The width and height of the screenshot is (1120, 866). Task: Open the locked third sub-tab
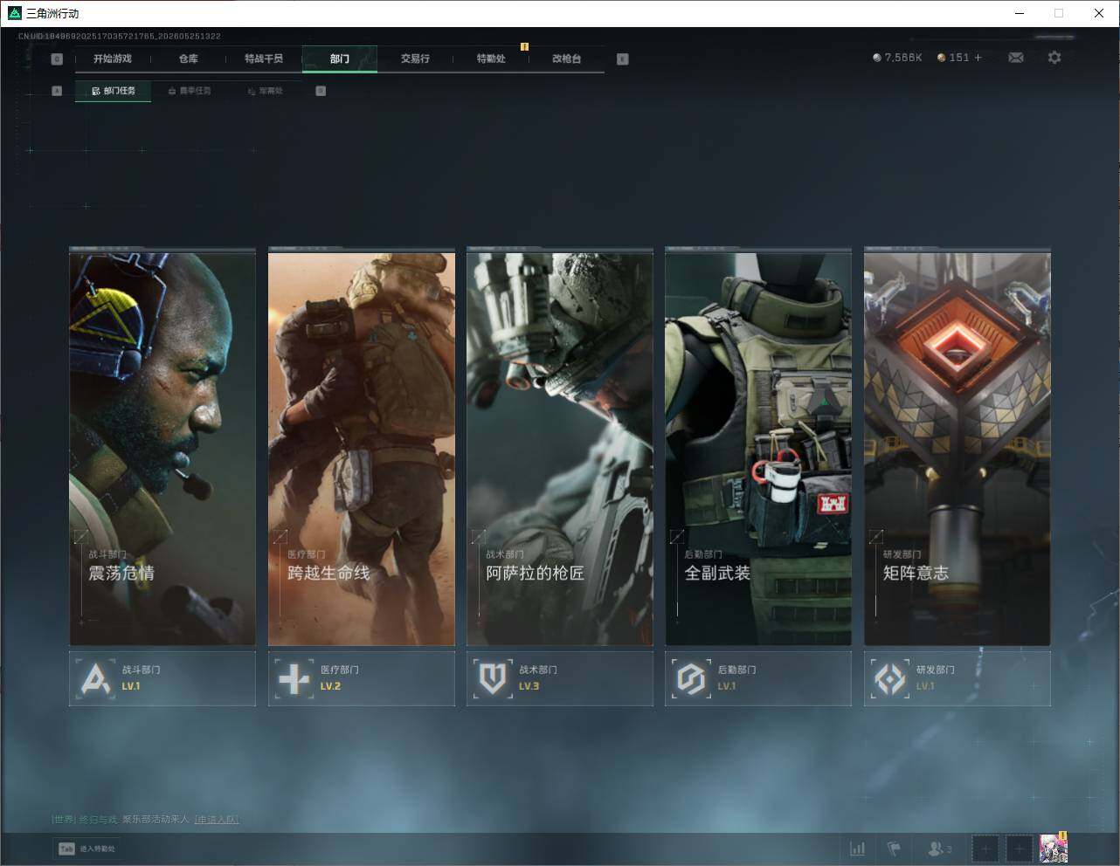[x=265, y=91]
